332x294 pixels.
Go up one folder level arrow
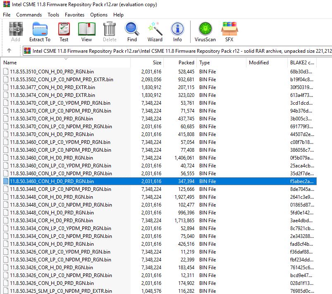[x=9, y=51]
